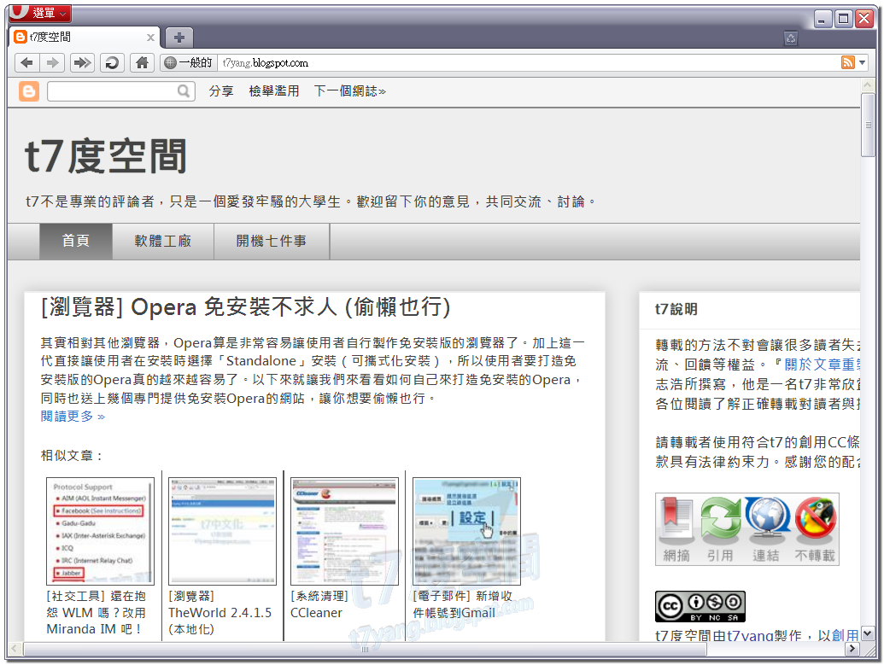Screen dimensions: 884x665
Task: Click the 閱讀更多 read more link
Action: coord(73,417)
